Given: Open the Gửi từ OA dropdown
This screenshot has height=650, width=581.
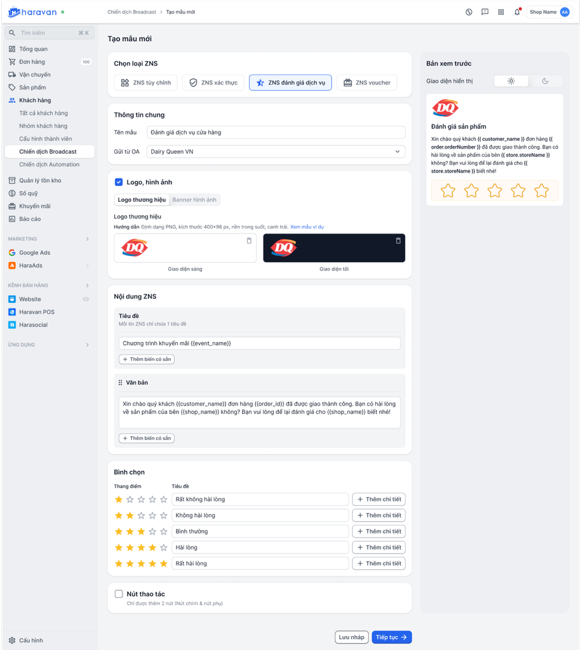Looking at the screenshot, I should (276, 152).
